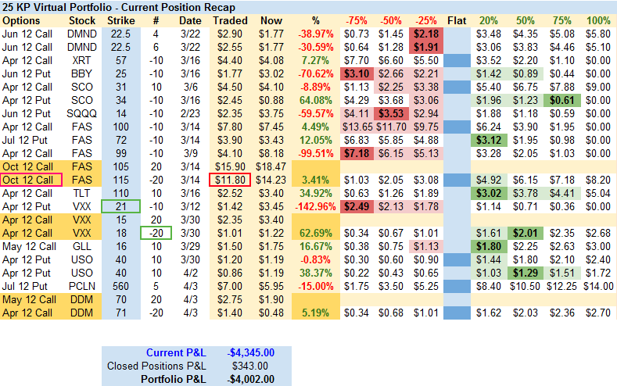Click the green-outlined strike 21 cell
The width and height of the screenshot is (617, 386).
(x=120, y=206)
